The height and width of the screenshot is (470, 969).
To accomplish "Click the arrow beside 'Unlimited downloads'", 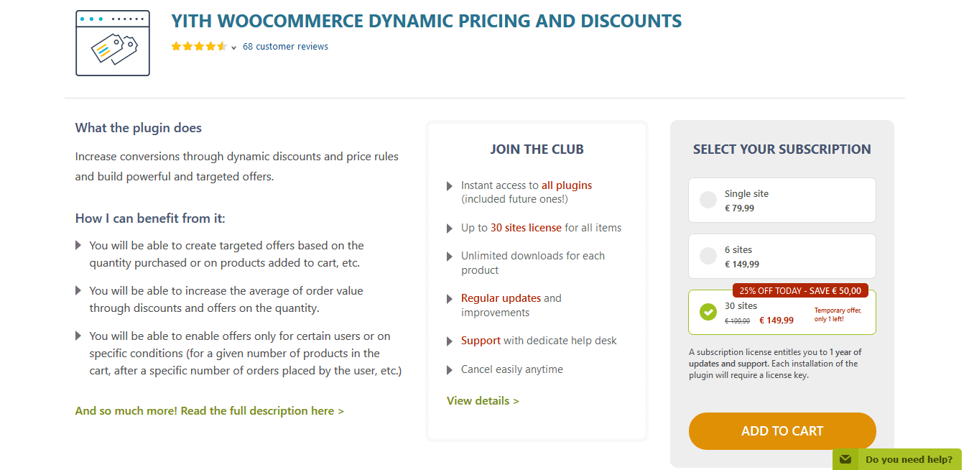I will pos(450,257).
